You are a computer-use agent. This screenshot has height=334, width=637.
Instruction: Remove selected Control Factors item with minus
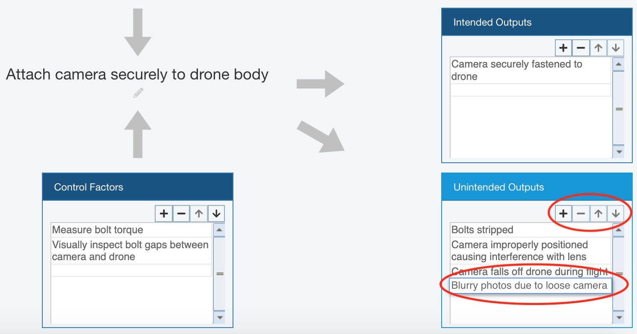181,214
